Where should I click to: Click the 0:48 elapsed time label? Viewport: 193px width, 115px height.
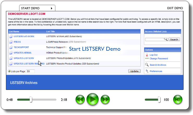(10, 100)
